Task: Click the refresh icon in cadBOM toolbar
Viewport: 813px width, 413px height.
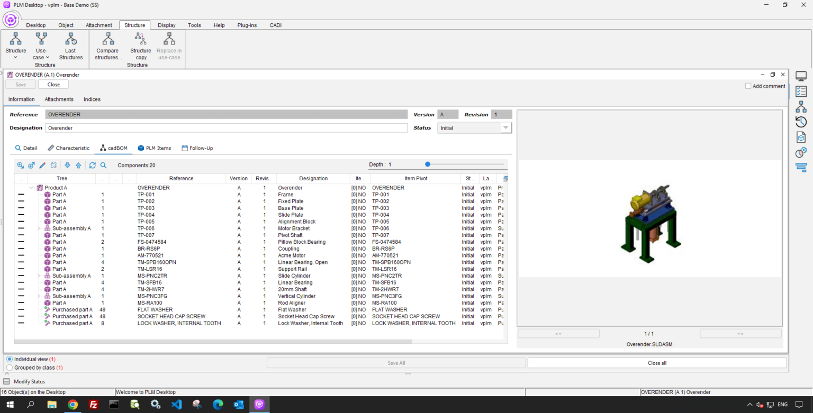Action: 92,165
